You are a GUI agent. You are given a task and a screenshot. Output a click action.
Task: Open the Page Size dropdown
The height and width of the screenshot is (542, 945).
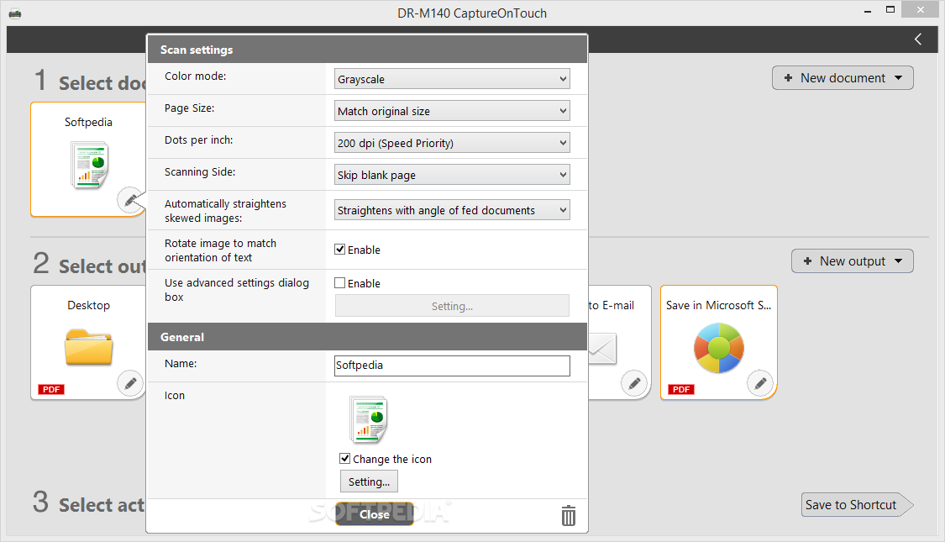point(452,111)
